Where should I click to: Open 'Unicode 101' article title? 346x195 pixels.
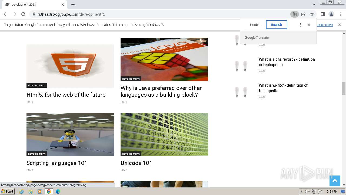click(136, 163)
